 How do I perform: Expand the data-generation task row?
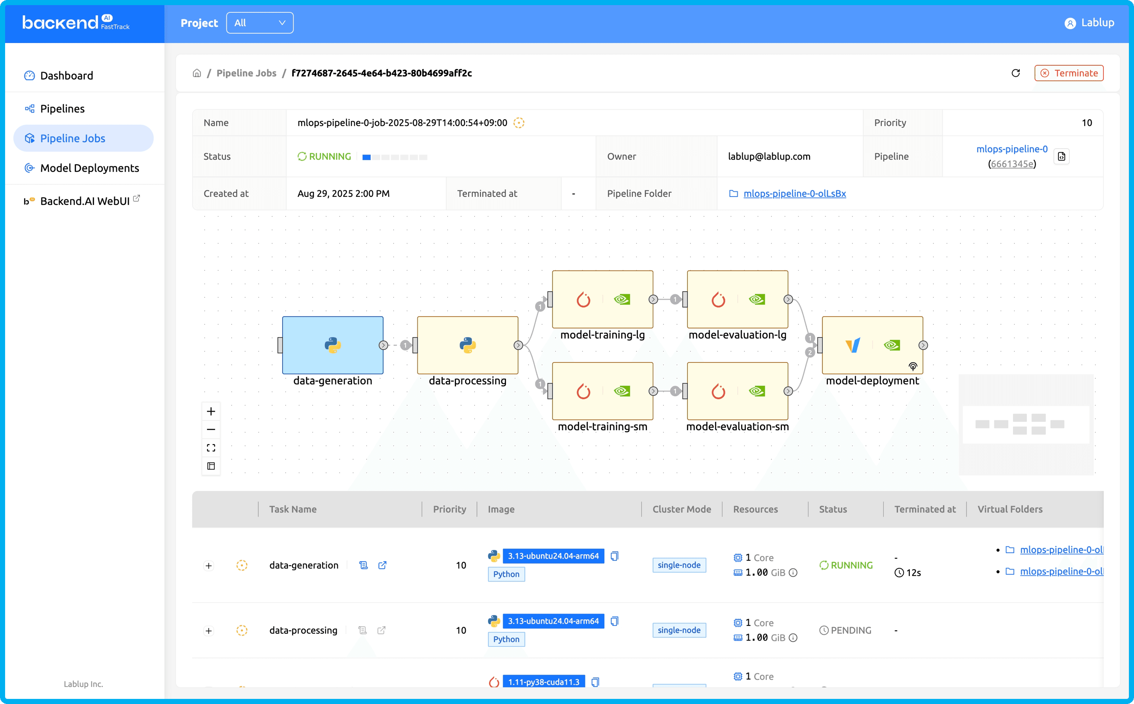tap(209, 566)
